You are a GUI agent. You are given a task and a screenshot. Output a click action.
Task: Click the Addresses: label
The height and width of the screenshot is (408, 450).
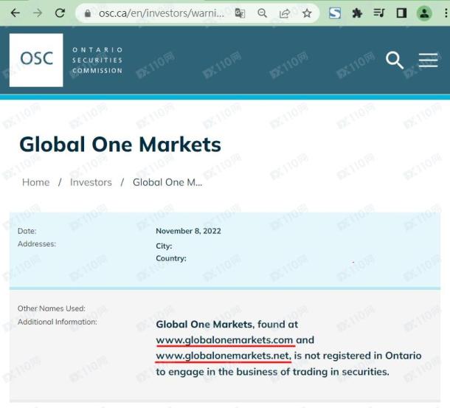point(37,243)
